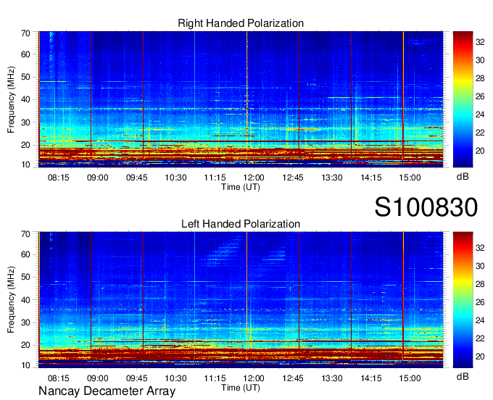This screenshot has width=493, height=400.
Task: Click '26' on the Left Handed dB color scale
Action: coord(480,302)
